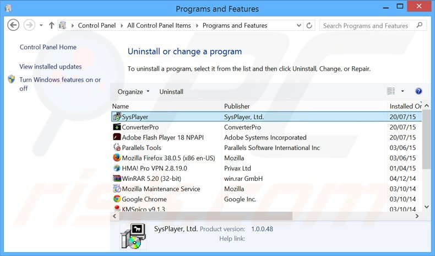Open the view options dropdown arrow
Viewport: 435px width, 256px height.
[403, 91]
